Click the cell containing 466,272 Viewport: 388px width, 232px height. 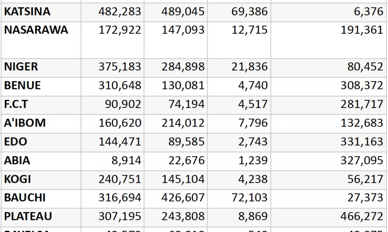tap(362, 217)
